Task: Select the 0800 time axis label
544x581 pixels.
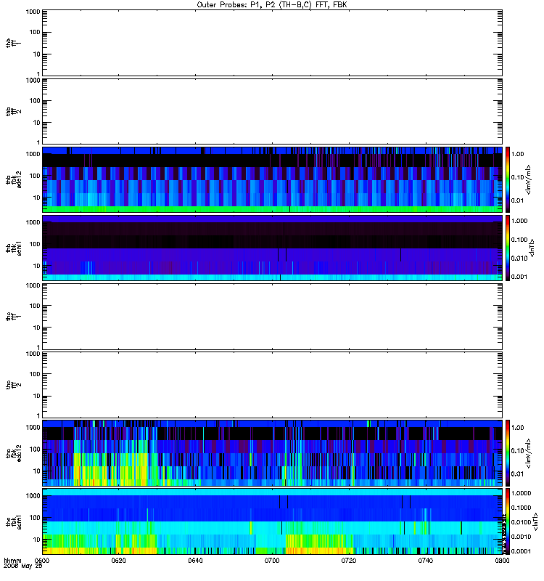Action: pos(502,561)
